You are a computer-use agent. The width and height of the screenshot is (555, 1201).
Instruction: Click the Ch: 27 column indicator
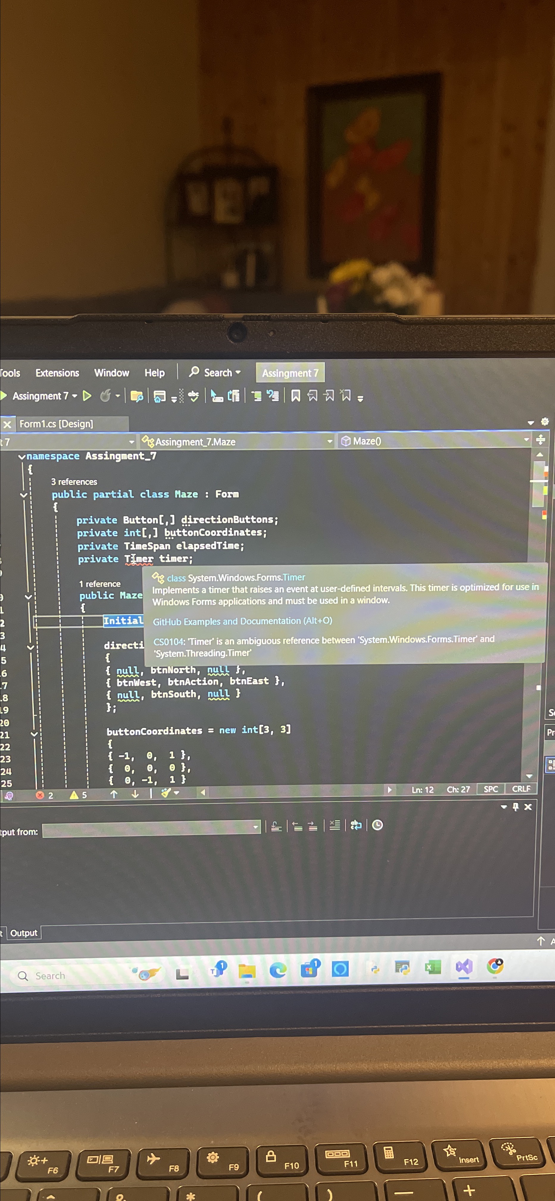458,789
